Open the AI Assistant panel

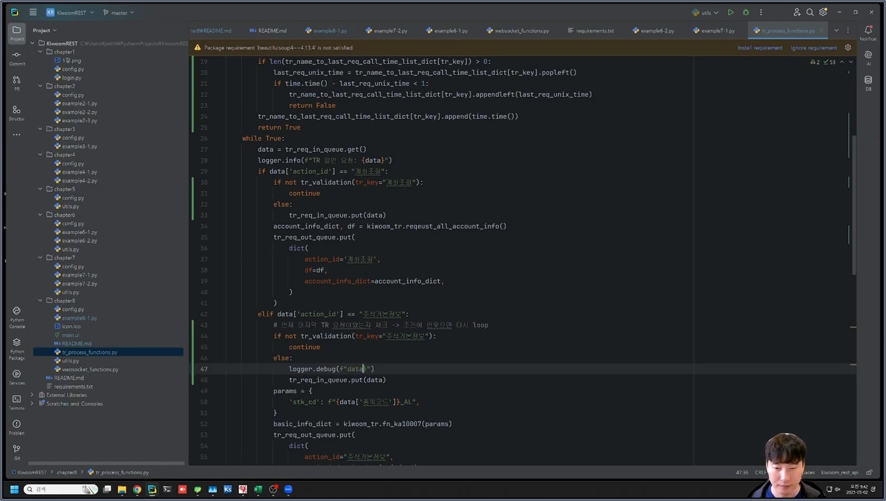pos(868,58)
